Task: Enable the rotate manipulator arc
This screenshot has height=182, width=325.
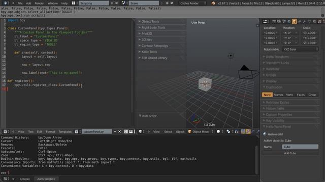Action: (x=253, y=131)
